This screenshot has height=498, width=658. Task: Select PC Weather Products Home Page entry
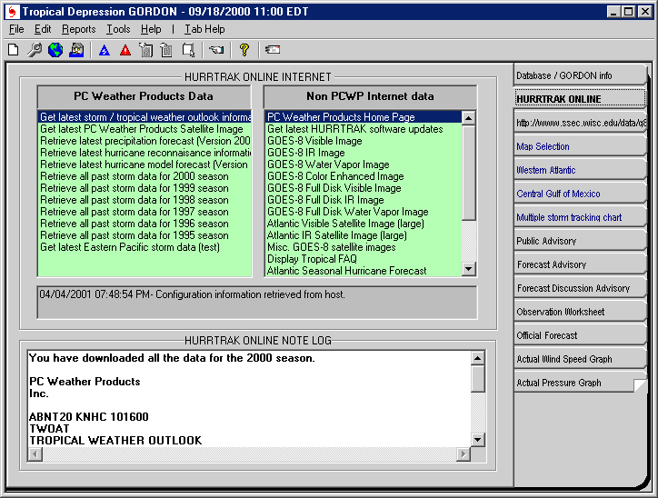coord(364,117)
